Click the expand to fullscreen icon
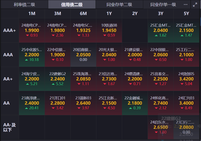 click(195, 5)
